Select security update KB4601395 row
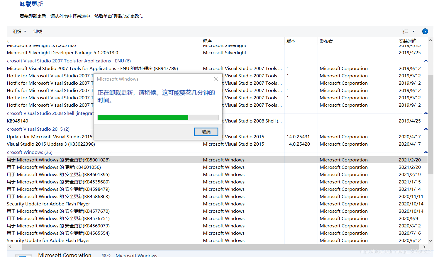 (217, 175)
